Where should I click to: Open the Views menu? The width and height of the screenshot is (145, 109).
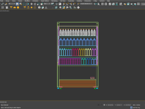pos(14,1)
